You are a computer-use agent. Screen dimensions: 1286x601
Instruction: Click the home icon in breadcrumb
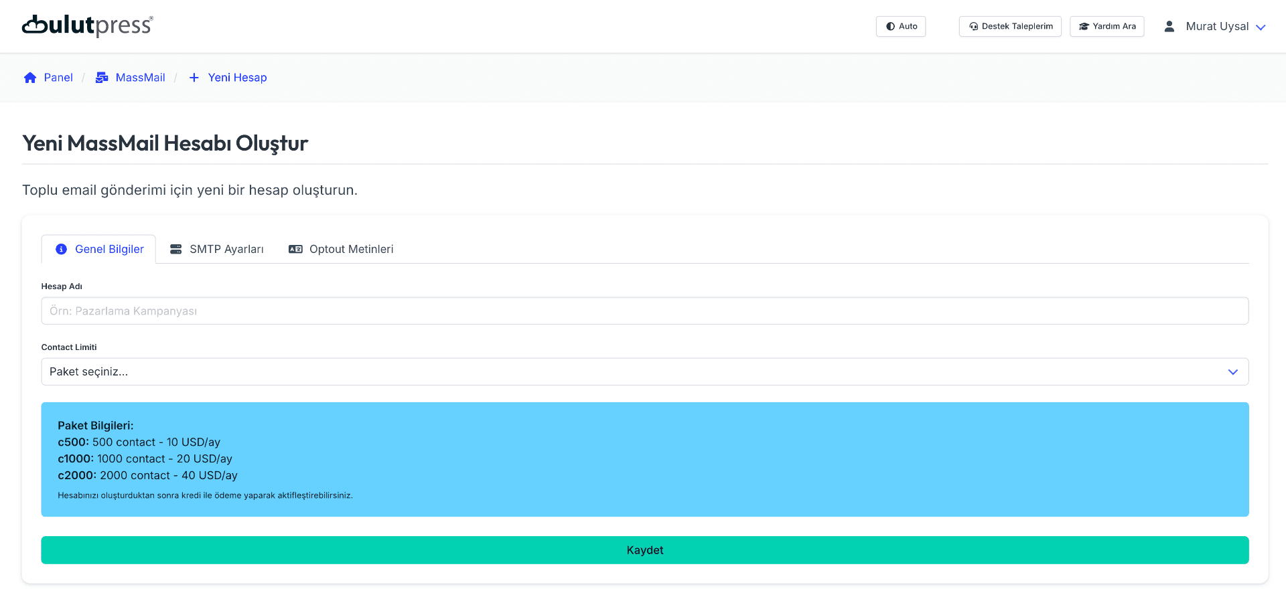[x=30, y=78]
